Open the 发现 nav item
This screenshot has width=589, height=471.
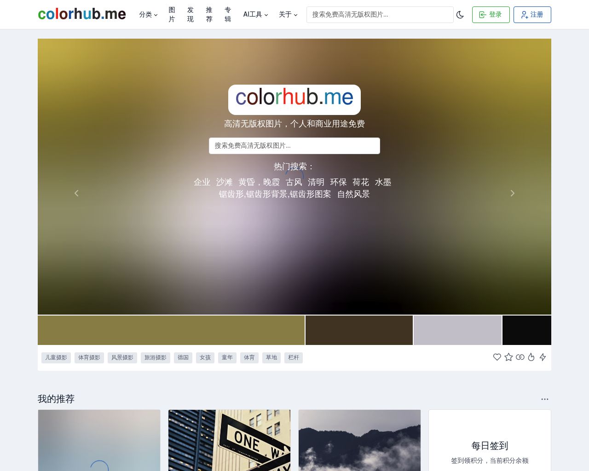click(191, 15)
